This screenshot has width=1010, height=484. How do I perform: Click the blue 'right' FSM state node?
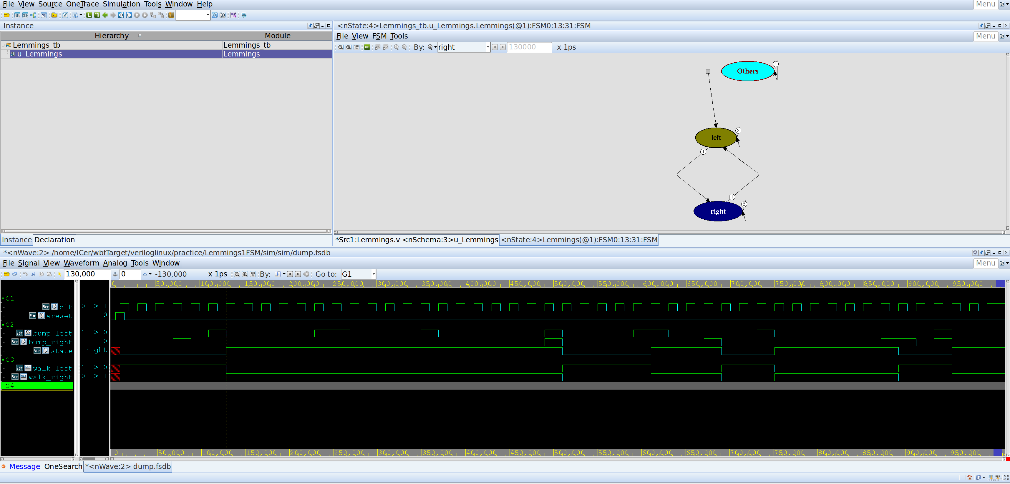click(x=717, y=211)
